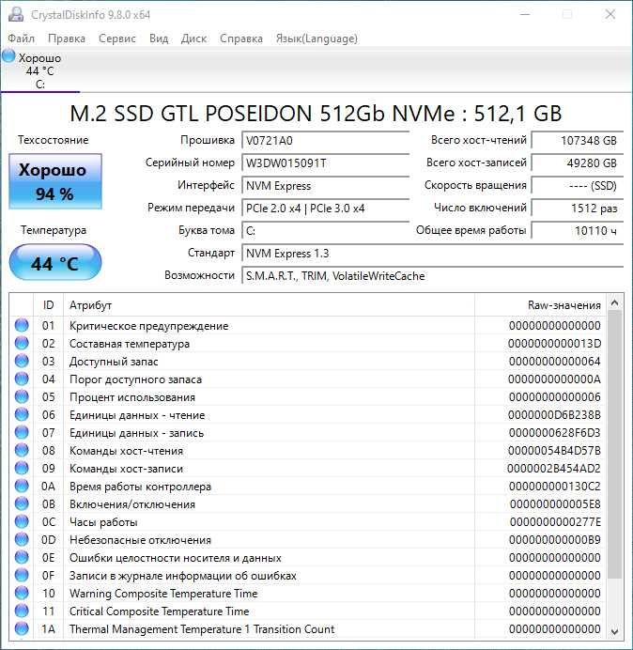
Task: Click the status orb for attribute 06
Action: pyautogui.click(x=22, y=414)
